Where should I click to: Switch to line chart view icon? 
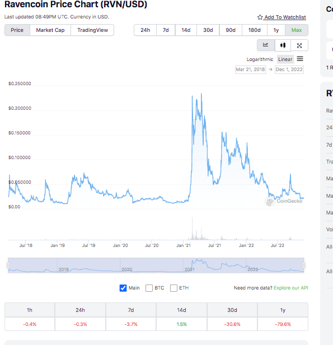[x=266, y=45]
